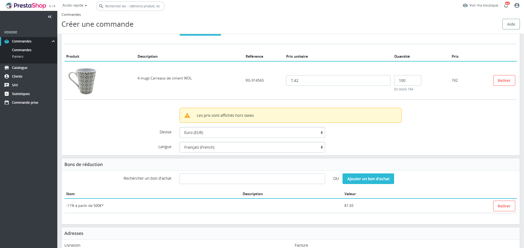Open the Langue language dropdown

coord(252,147)
